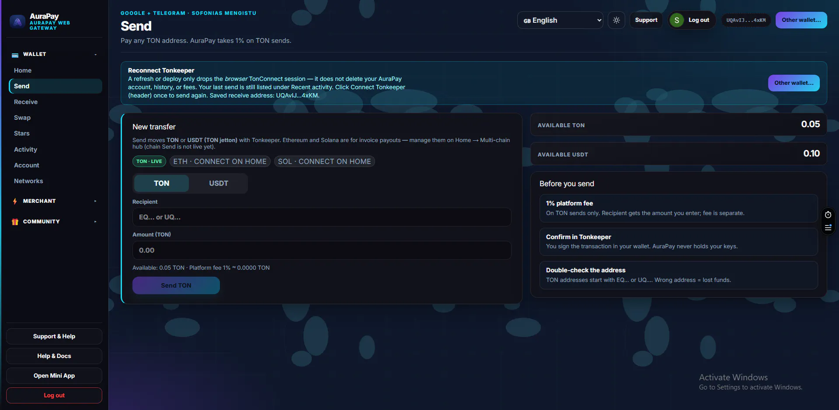Viewport: 839px width, 410px height.
Task: Click the green S profile avatar
Action: pos(677,20)
